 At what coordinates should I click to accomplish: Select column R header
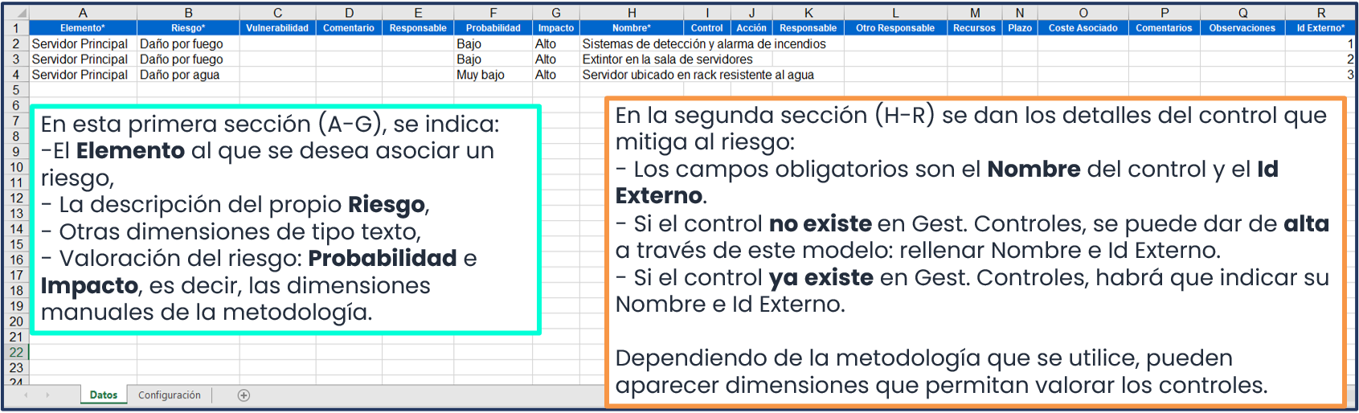pos(1320,13)
